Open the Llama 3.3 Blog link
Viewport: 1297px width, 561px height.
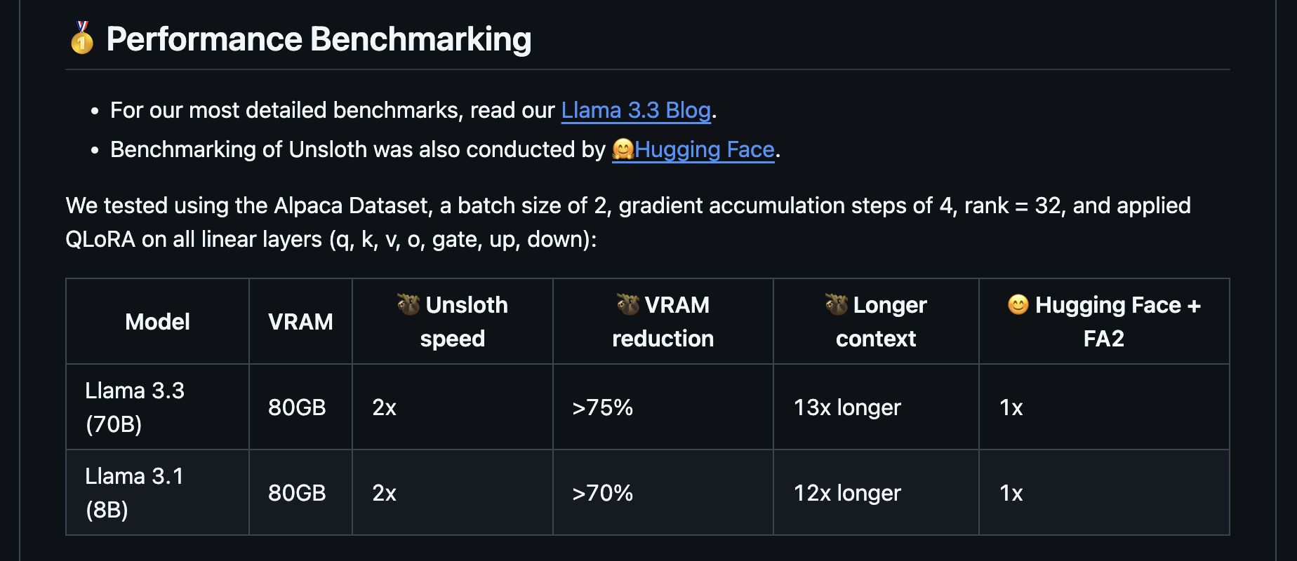tap(636, 110)
